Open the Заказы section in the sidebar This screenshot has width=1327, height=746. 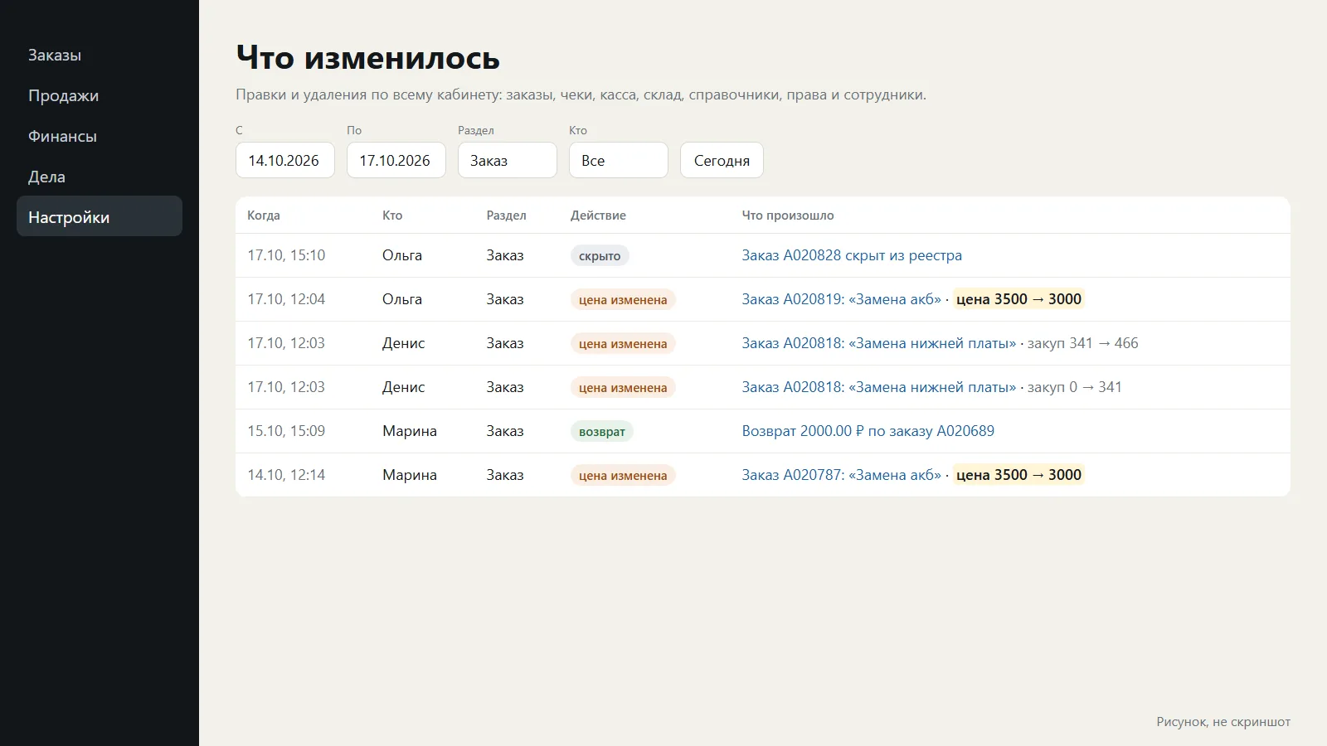(100, 55)
